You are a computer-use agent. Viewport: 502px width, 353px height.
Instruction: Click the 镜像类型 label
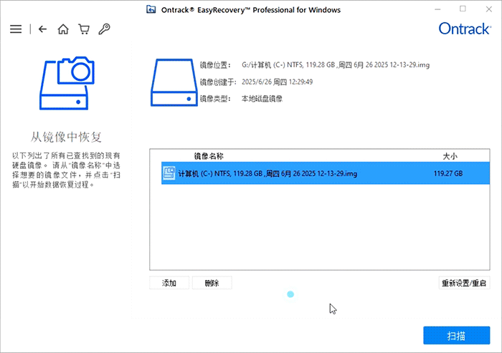click(x=215, y=99)
